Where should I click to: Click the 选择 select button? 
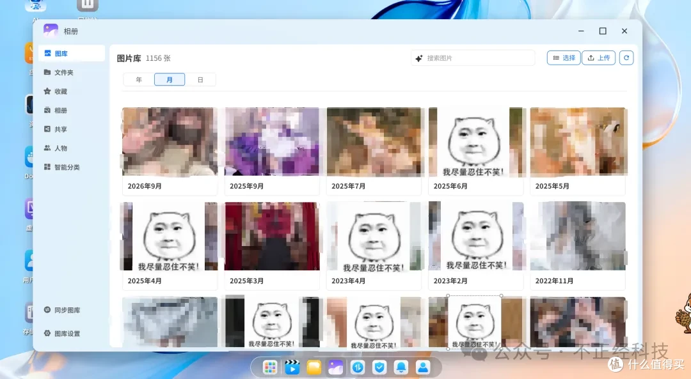(x=564, y=58)
